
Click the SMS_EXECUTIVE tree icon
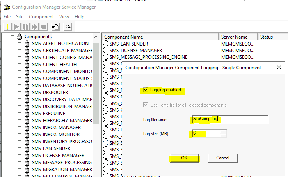pos(27,114)
